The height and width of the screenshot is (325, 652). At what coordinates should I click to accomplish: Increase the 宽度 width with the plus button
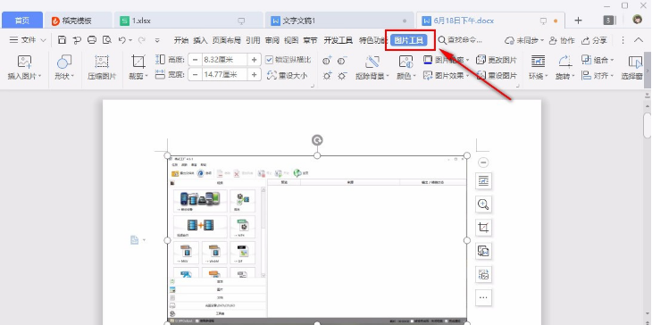coord(254,75)
